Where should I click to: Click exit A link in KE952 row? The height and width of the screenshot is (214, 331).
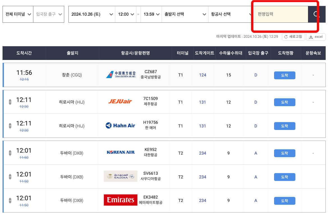tap(256, 153)
